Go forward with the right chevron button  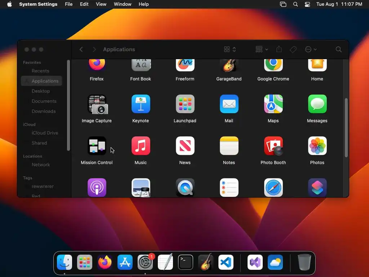(94, 49)
